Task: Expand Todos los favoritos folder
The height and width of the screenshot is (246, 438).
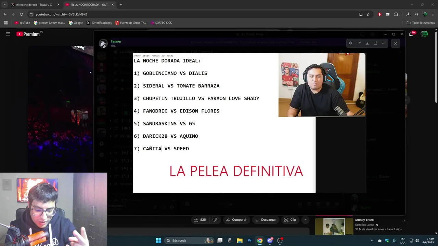Action: click(x=421, y=23)
